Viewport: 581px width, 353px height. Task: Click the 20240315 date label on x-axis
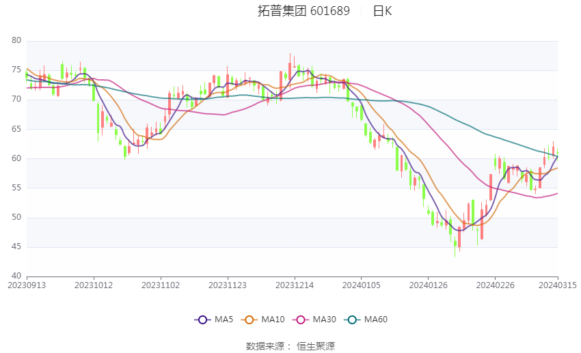[x=557, y=285]
